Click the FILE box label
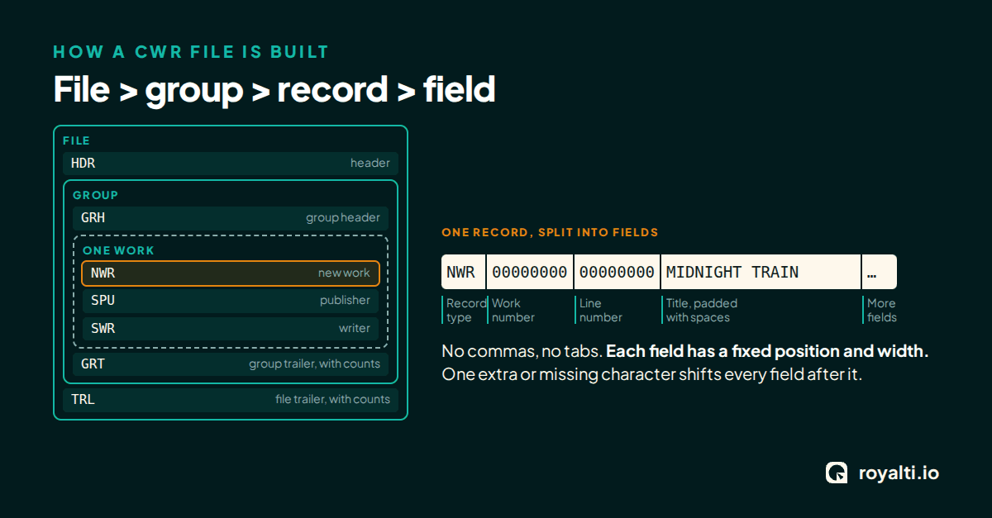992x518 pixels. [76, 141]
